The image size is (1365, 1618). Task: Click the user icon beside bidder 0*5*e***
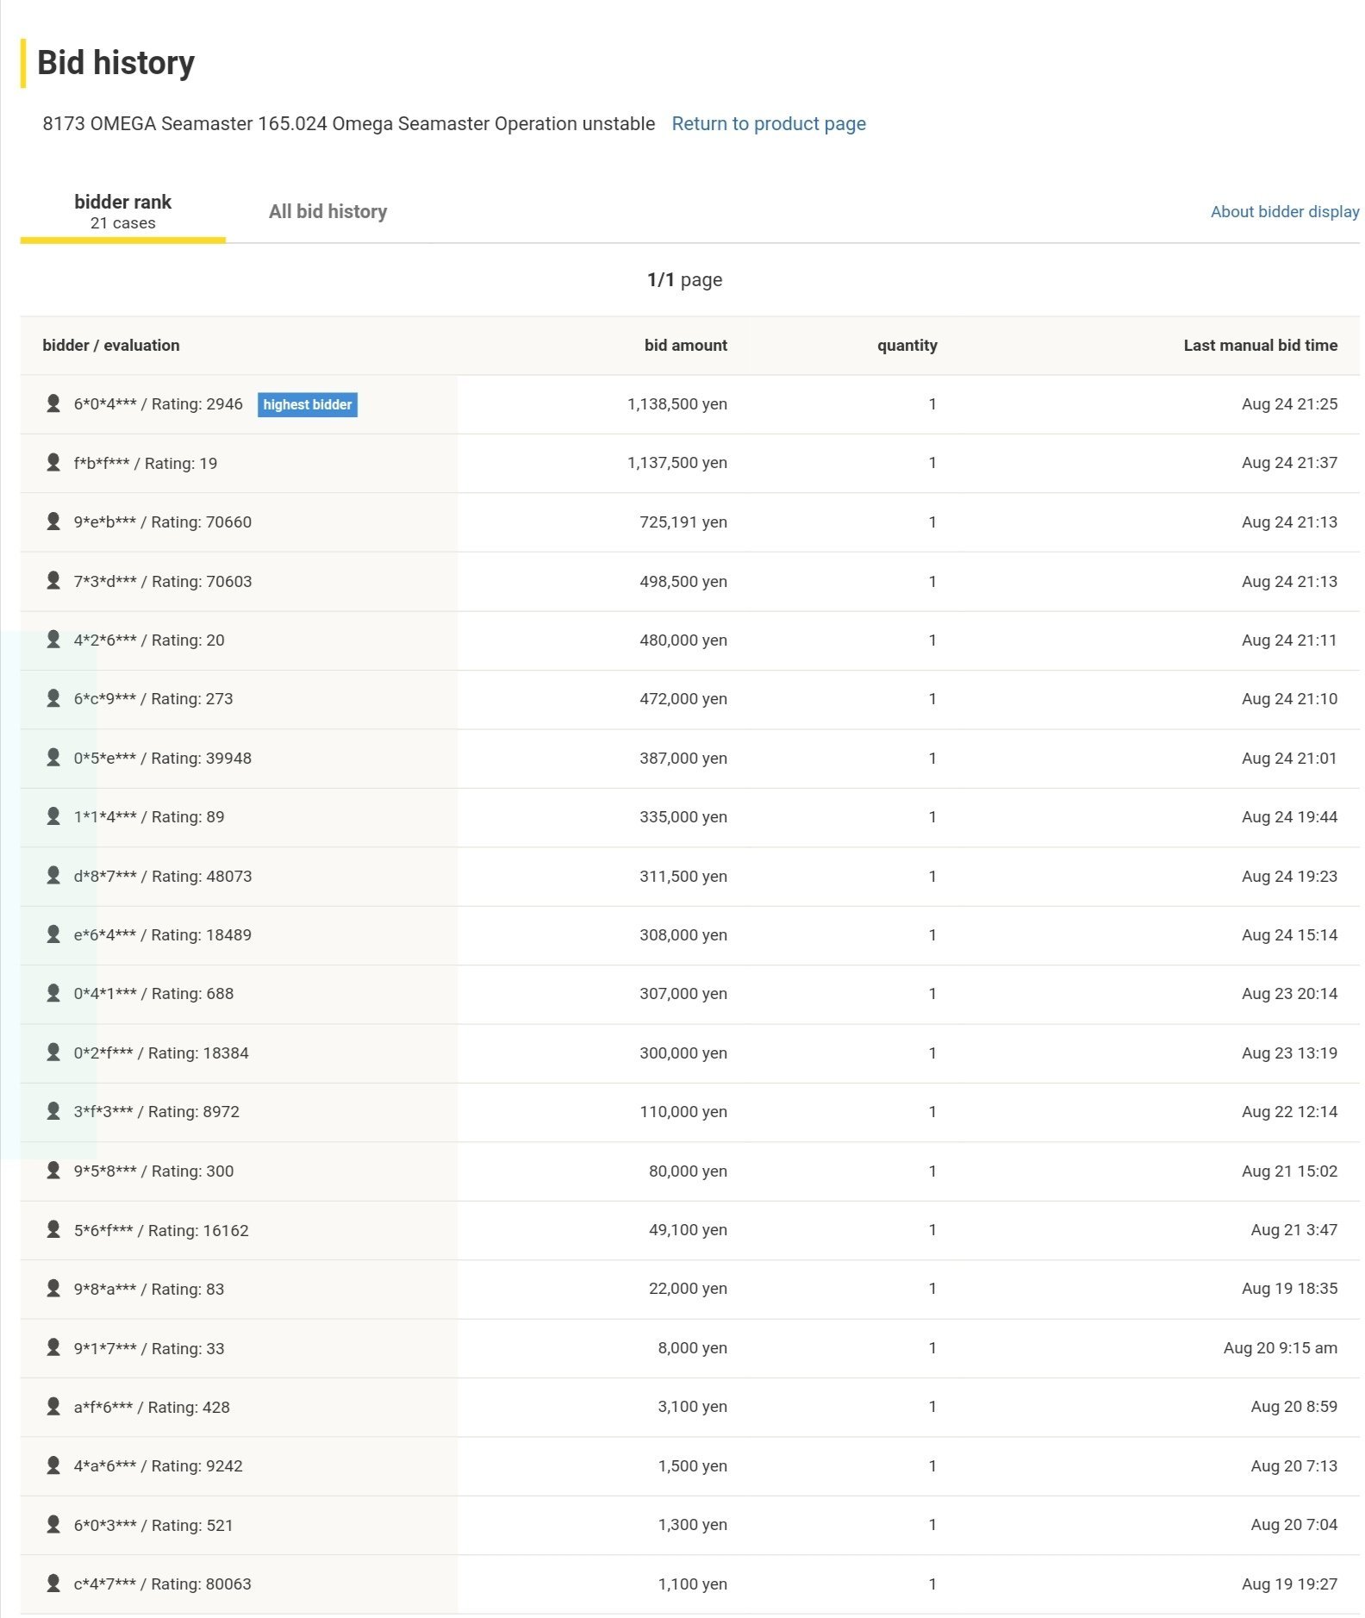tap(53, 758)
